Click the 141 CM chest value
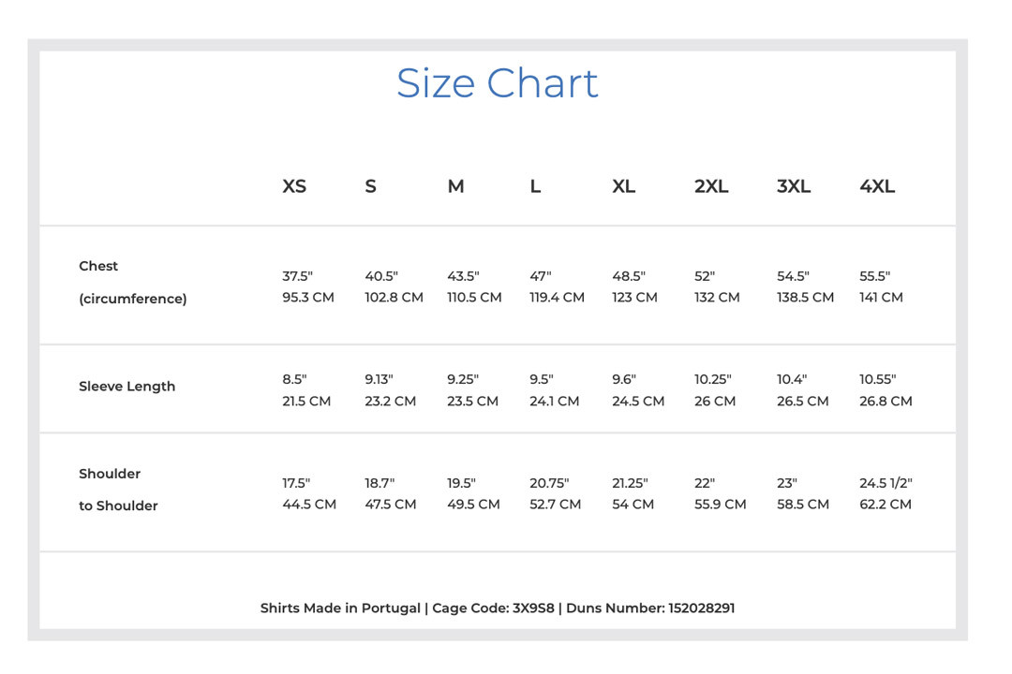The height and width of the screenshot is (674, 1012). pos(881,298)
